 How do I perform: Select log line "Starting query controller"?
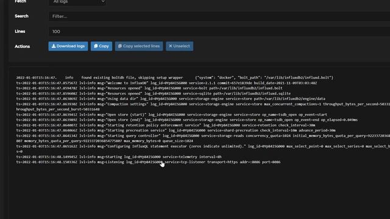[203, 139]
